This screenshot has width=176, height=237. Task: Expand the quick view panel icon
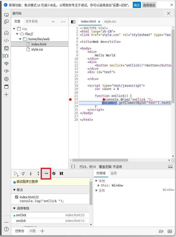[170, 231]
